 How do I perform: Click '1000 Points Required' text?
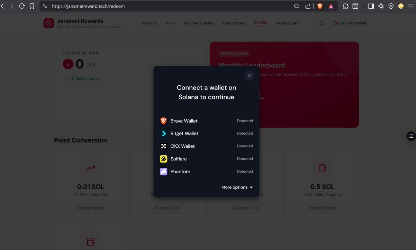tap(322, 195)
